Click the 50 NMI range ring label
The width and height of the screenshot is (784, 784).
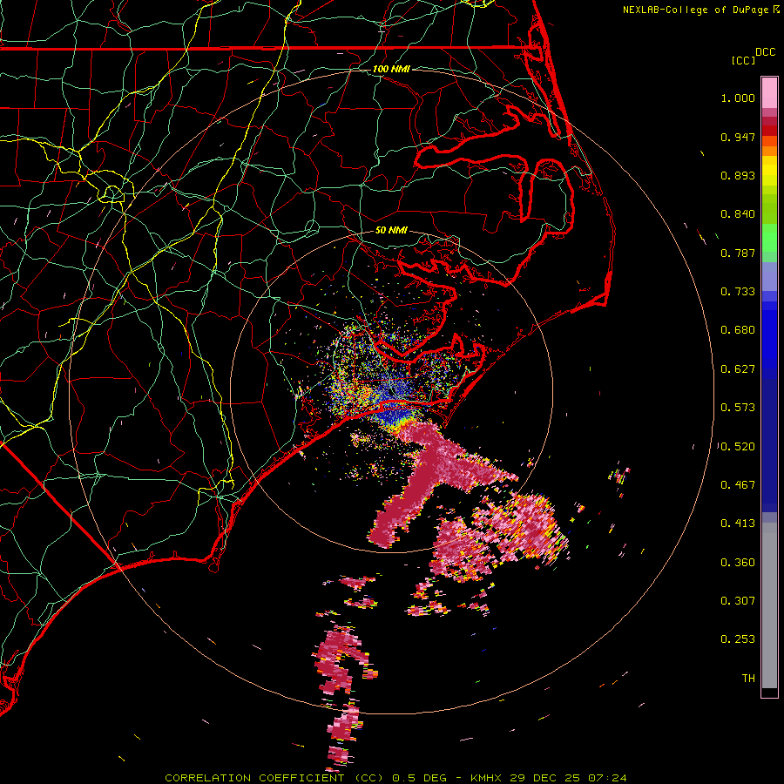[x=391, y=231]
